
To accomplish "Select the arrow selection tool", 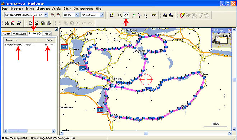I will [146, 15].
